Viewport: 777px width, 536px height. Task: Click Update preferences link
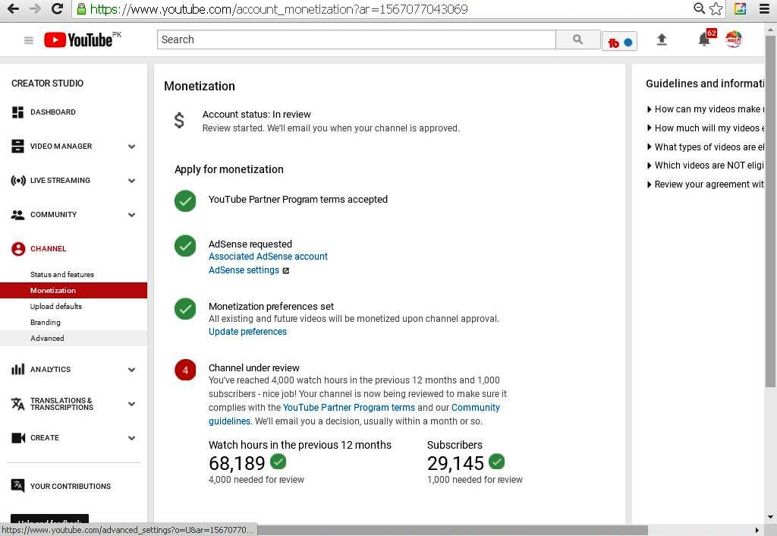pos(247,332)
